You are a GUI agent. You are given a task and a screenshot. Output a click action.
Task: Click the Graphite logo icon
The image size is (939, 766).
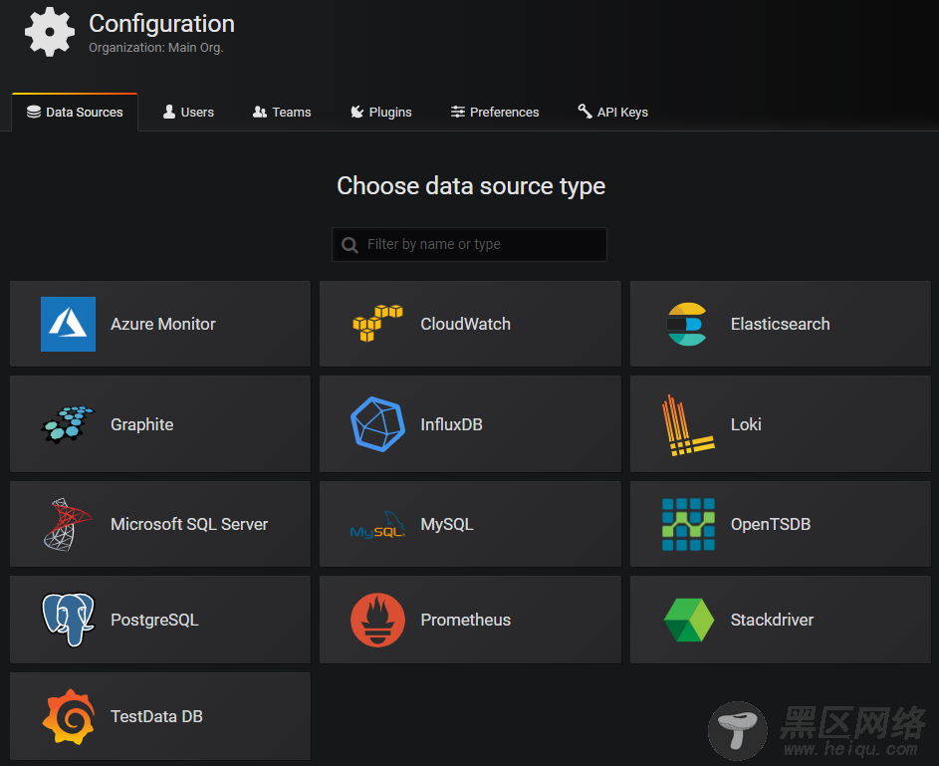[68, 424]
